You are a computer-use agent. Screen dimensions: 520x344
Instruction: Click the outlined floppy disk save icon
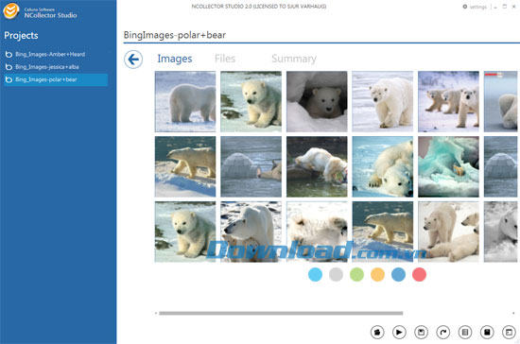point(421,332)
